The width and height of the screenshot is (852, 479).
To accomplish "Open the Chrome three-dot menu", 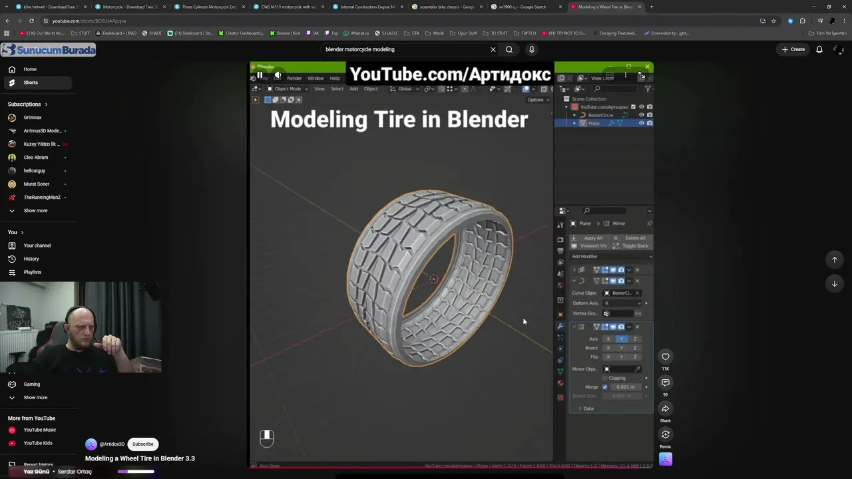I will pyautogui.click(x=844, y=21).
